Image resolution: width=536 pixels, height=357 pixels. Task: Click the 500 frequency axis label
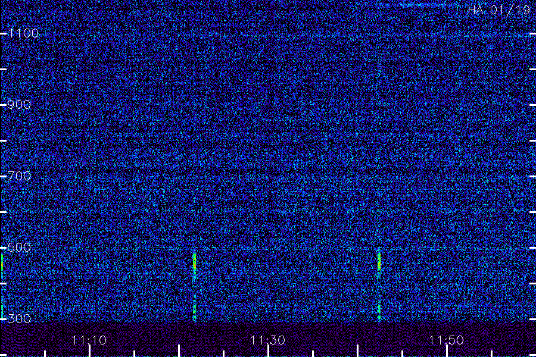click(20, 248)
